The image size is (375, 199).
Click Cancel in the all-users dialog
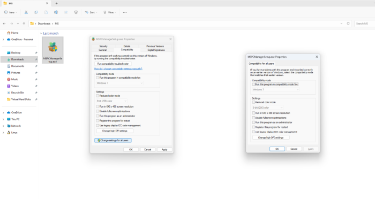point(294,149)
